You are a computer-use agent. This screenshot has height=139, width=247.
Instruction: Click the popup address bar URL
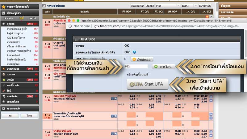(x=167, y=26)
